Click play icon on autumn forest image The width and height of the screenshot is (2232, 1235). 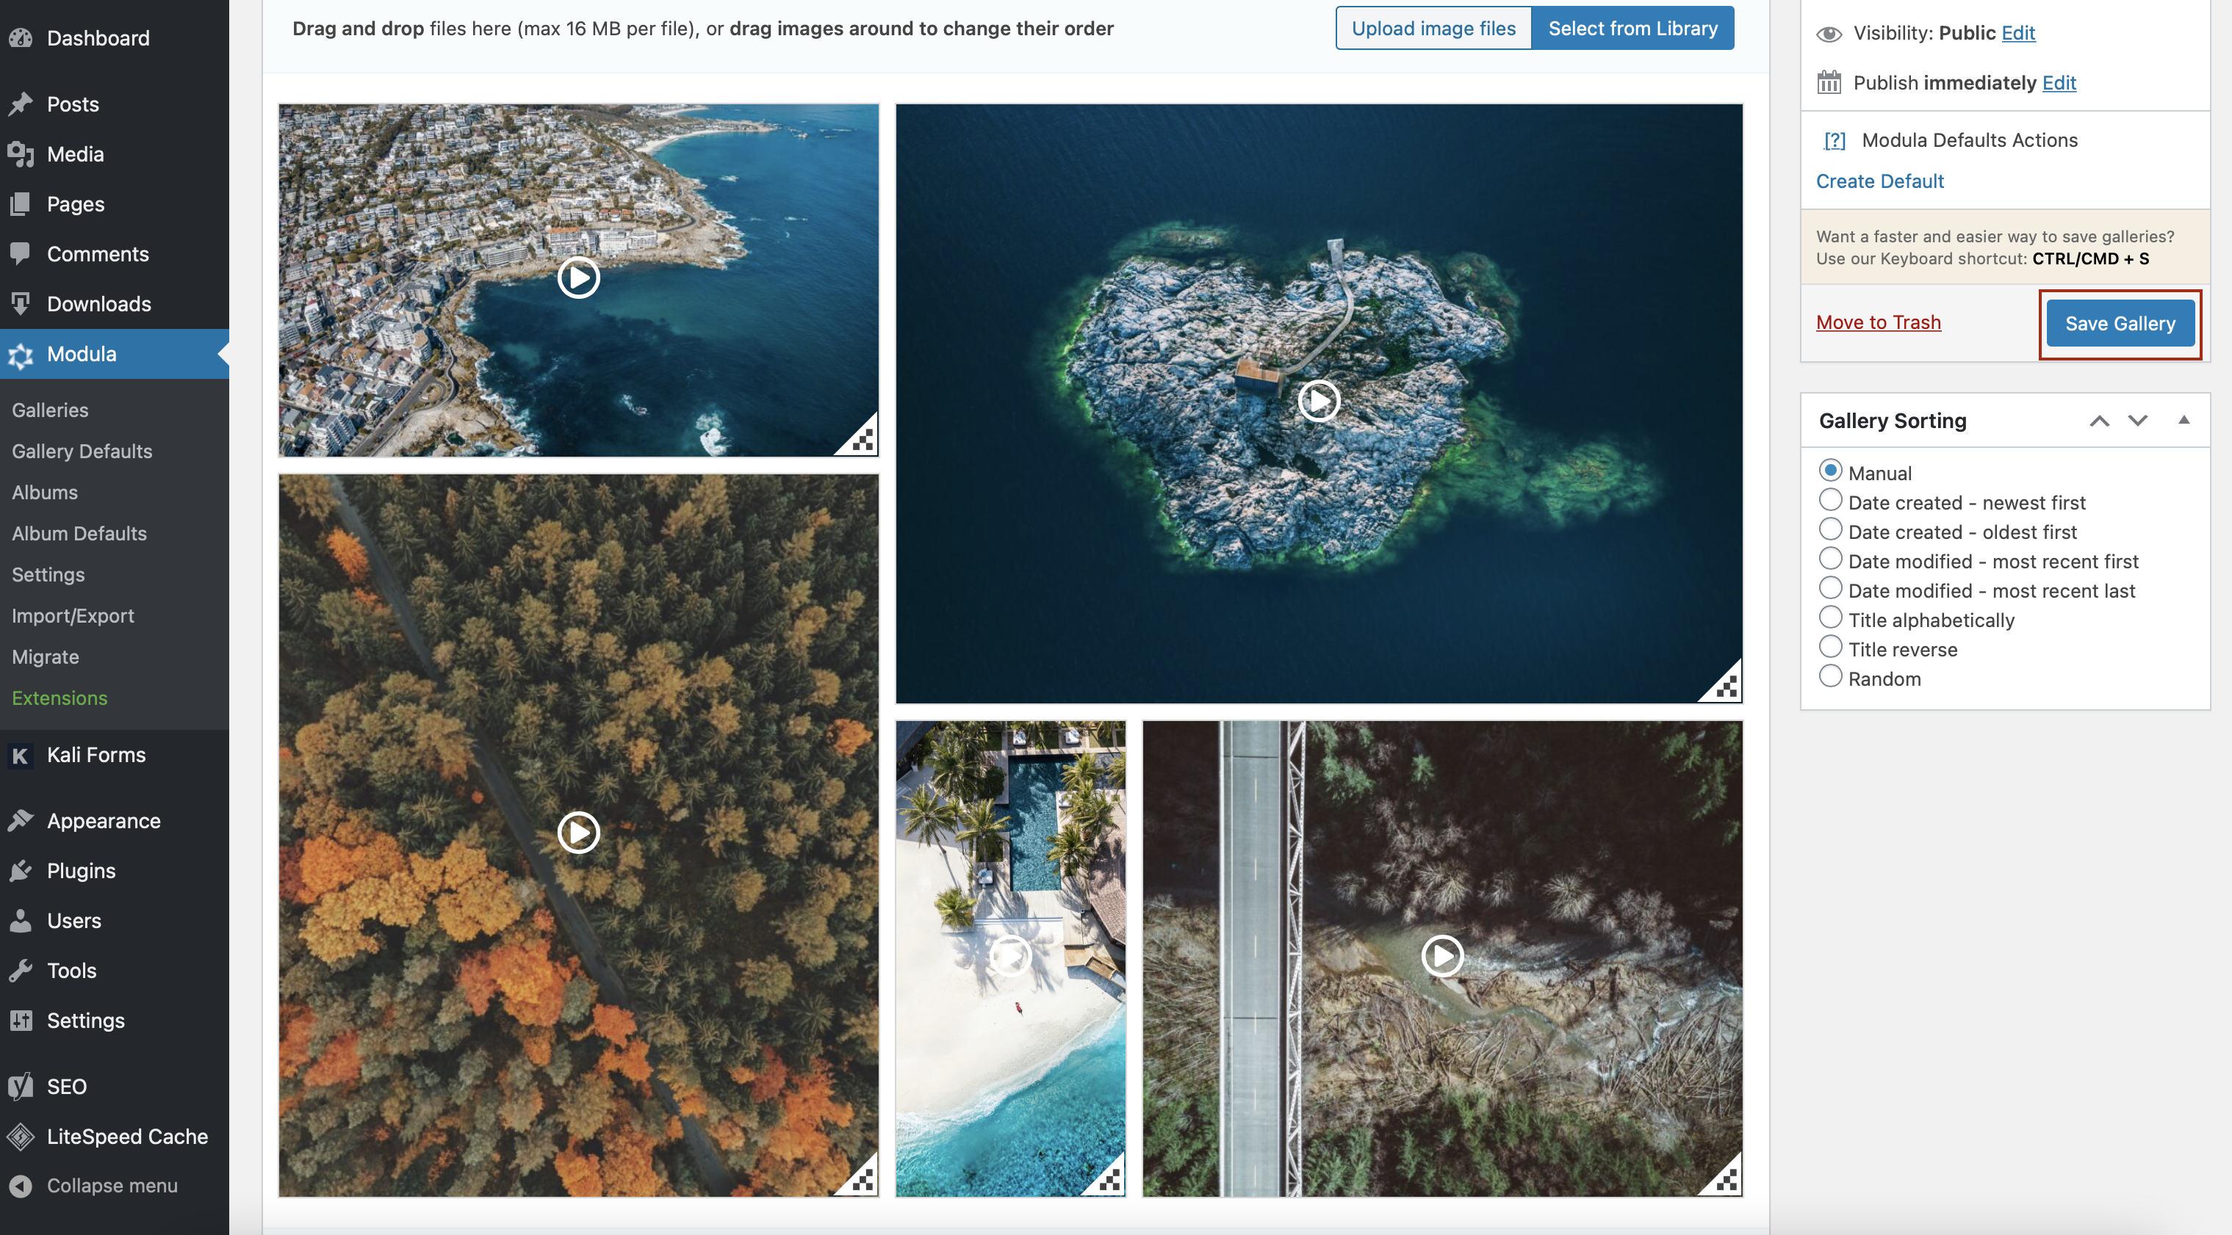578,833
